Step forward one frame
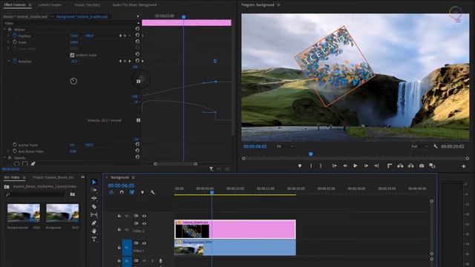This screenshot has width=475, height=267. tap(366, 166)
